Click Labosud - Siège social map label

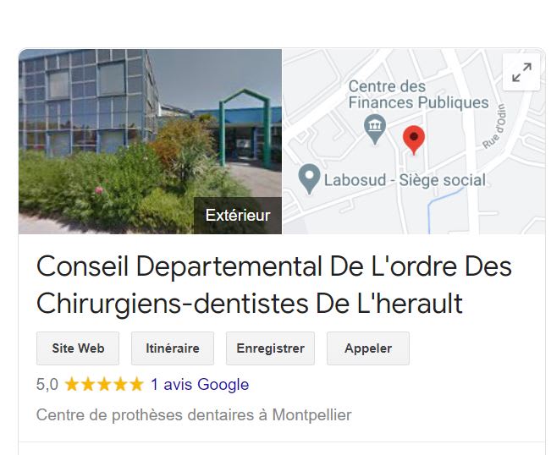coord(405,180)
